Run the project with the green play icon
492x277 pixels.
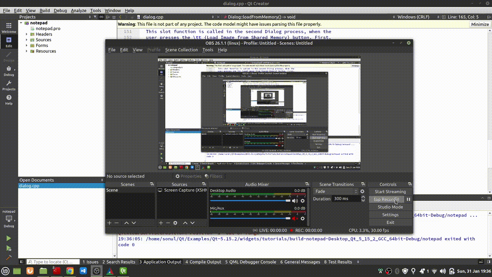8,237
